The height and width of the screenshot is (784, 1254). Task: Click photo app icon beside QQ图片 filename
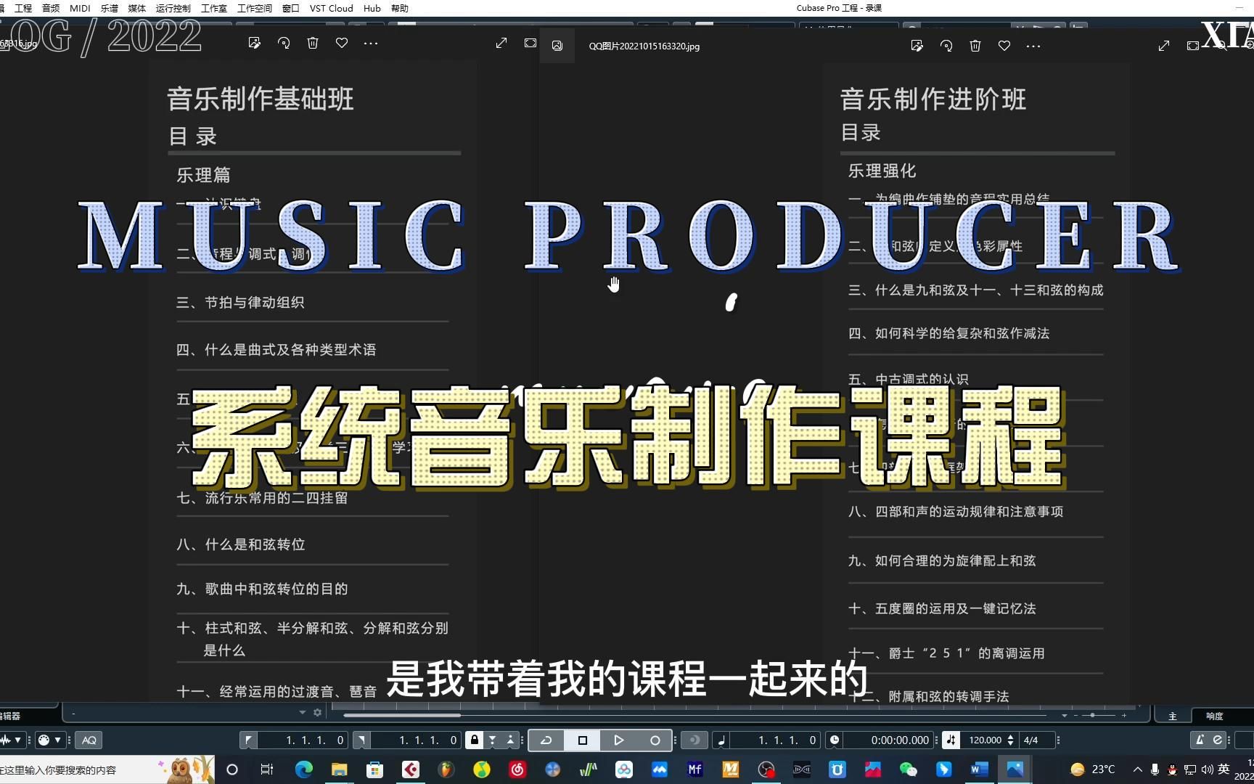coord(557,46)
